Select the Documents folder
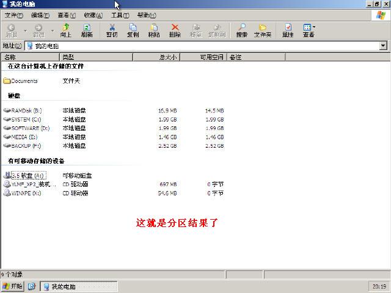391x293 pixels. click(x=24, y=81)
